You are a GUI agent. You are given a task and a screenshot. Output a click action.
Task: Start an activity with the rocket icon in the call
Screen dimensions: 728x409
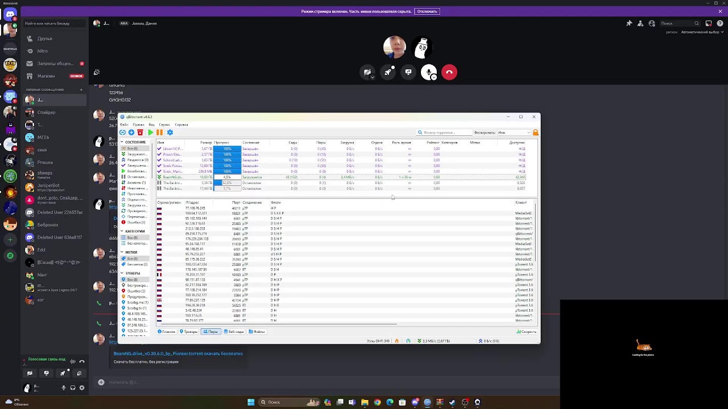(x=388, y=72)
